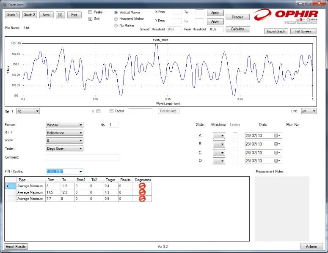
Task: Open the Tester Diego Goren dropdown
Action: coord(64,148)
